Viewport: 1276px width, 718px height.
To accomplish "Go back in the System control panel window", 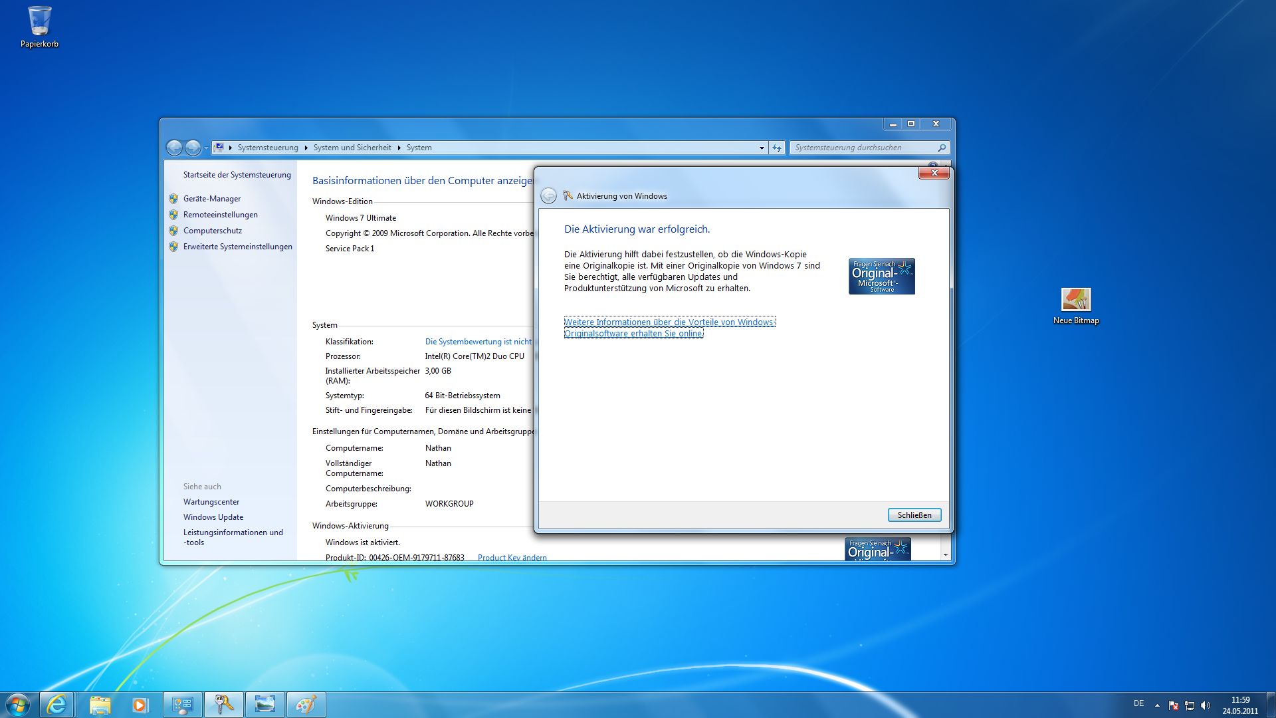I will (x=174, y=148).
